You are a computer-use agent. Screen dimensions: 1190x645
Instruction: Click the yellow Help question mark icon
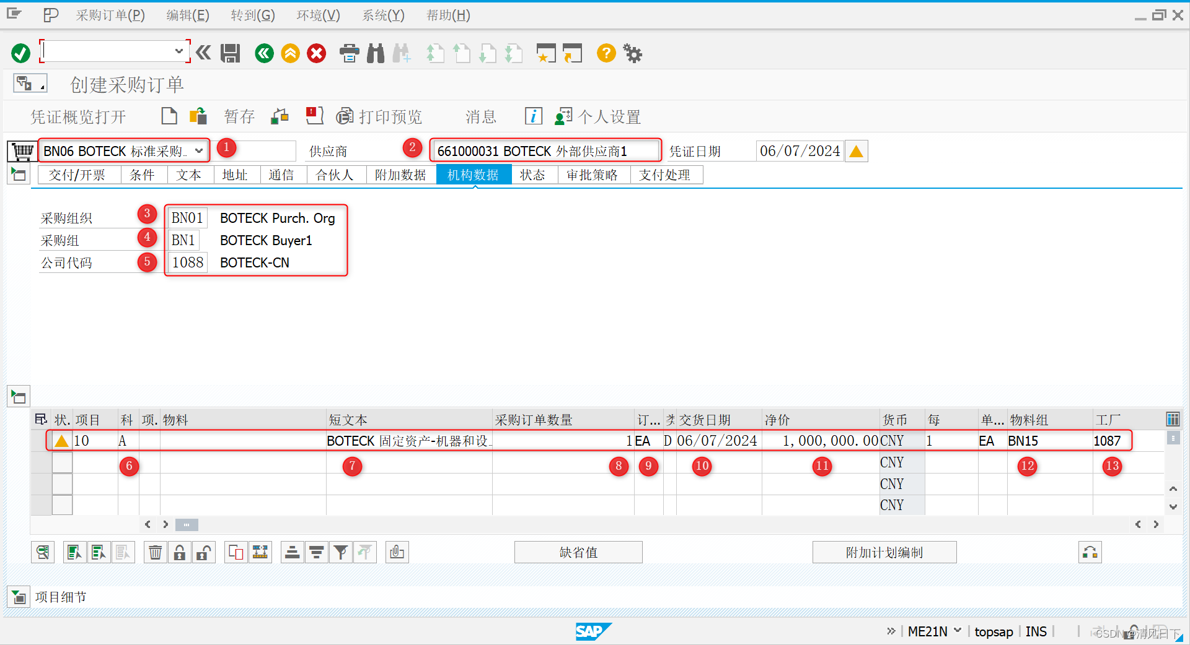606,53
